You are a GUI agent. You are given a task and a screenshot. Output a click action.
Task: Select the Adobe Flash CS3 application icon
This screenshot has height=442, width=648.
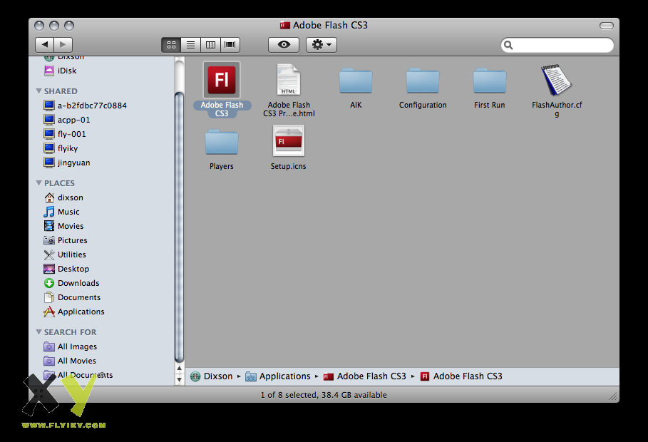tap(222, 81)
